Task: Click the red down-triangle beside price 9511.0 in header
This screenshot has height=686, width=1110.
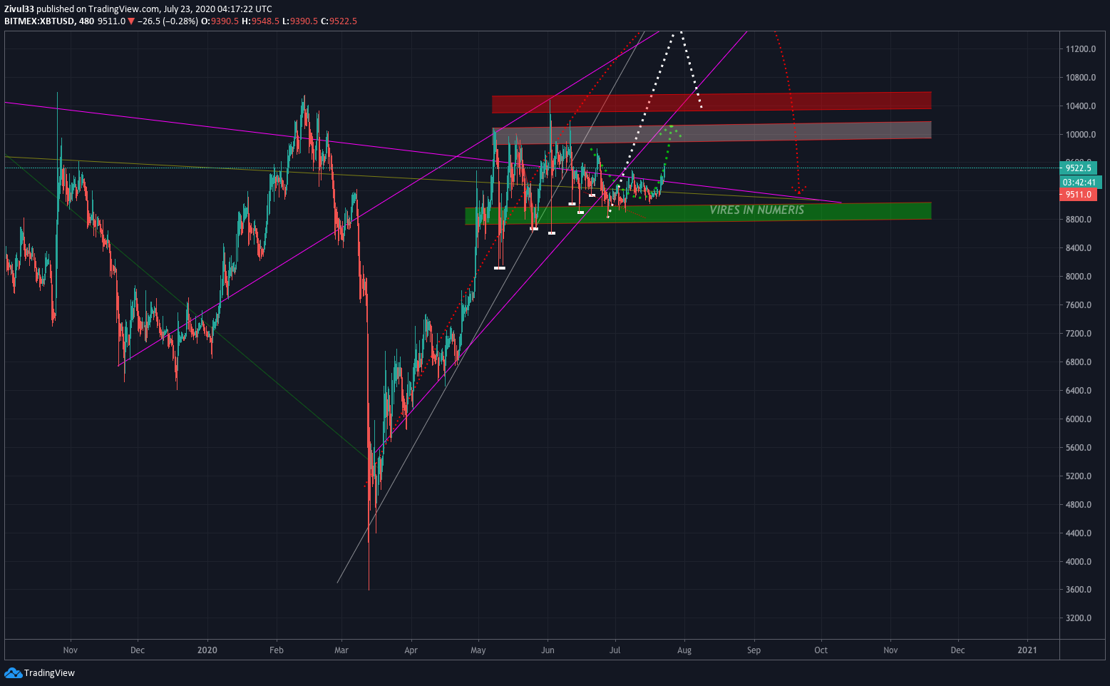Action: point(130,21)
